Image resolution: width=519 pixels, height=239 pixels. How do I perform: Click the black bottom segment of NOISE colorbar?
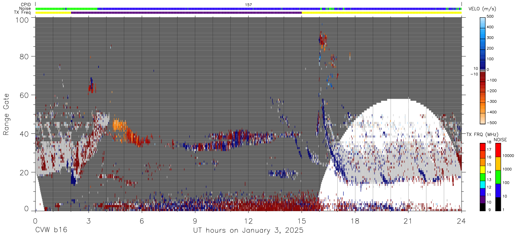498,204
